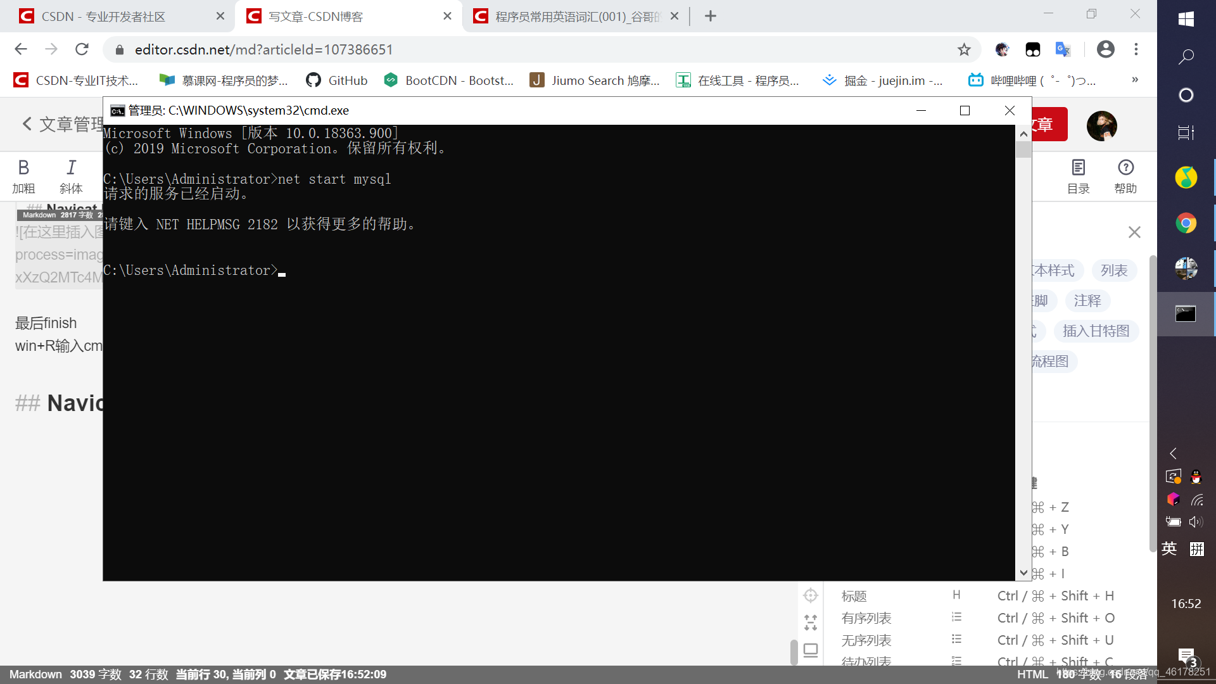
Task: Open the Google Translate extension icon
Action: coord(1063,49)
